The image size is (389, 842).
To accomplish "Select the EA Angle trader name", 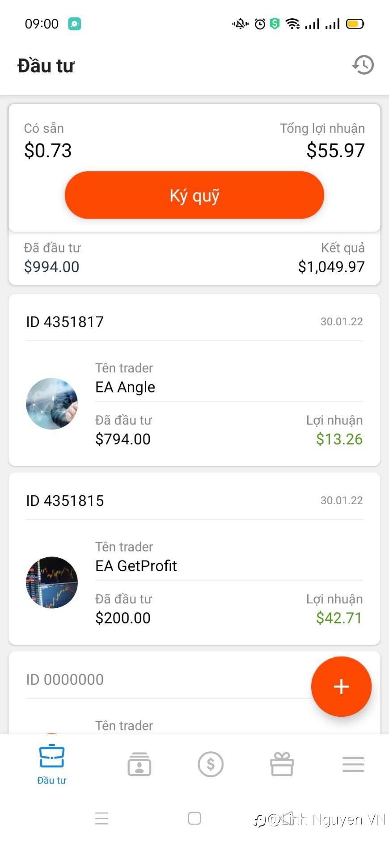I will tap(125, 387).
